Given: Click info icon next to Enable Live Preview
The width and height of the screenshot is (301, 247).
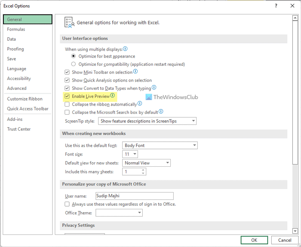Looking at the screenshot, I should point(113,95).
